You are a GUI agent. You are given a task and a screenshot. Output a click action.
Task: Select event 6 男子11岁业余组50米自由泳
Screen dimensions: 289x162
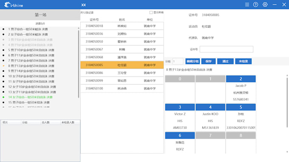[31, 56]
